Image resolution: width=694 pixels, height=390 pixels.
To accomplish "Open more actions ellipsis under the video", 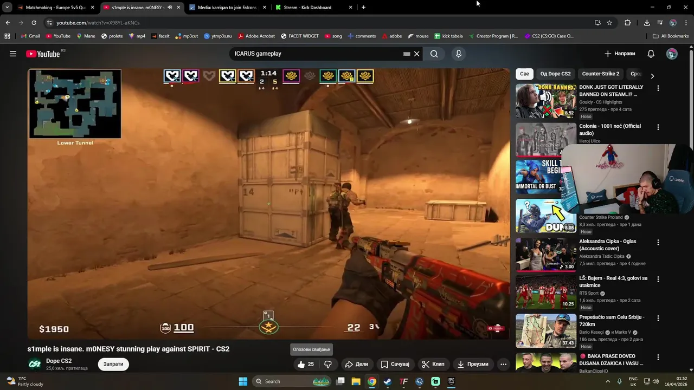I will [503, 364].
